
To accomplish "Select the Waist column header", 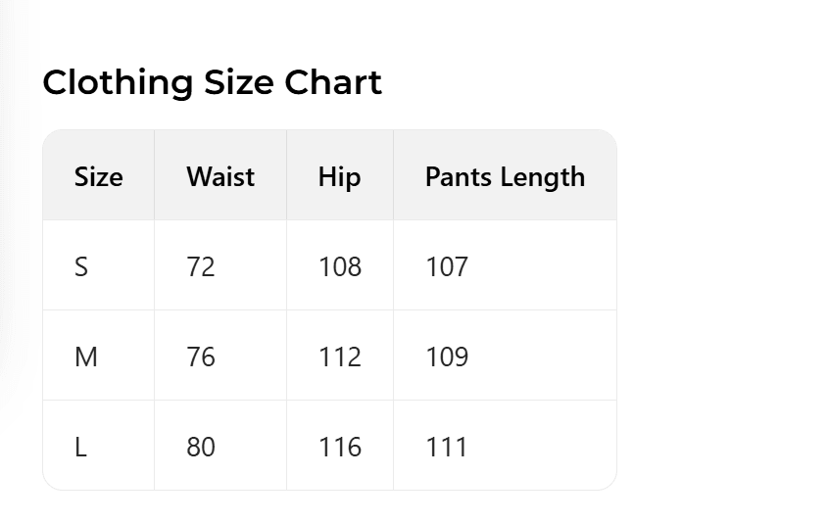I will coord(220,177).
